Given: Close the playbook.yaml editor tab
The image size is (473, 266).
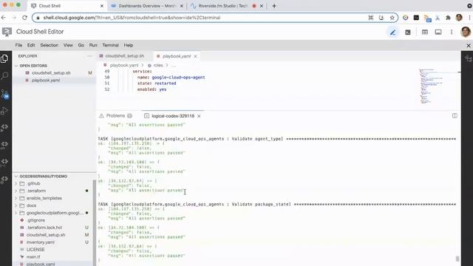Looking at the screenshot, I should coord(195,56).
